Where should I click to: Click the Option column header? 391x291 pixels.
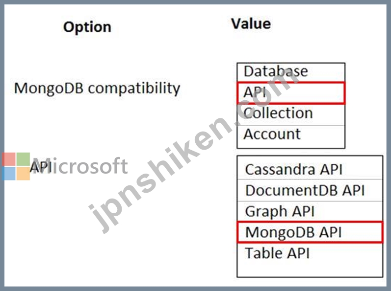pos(87,27)
